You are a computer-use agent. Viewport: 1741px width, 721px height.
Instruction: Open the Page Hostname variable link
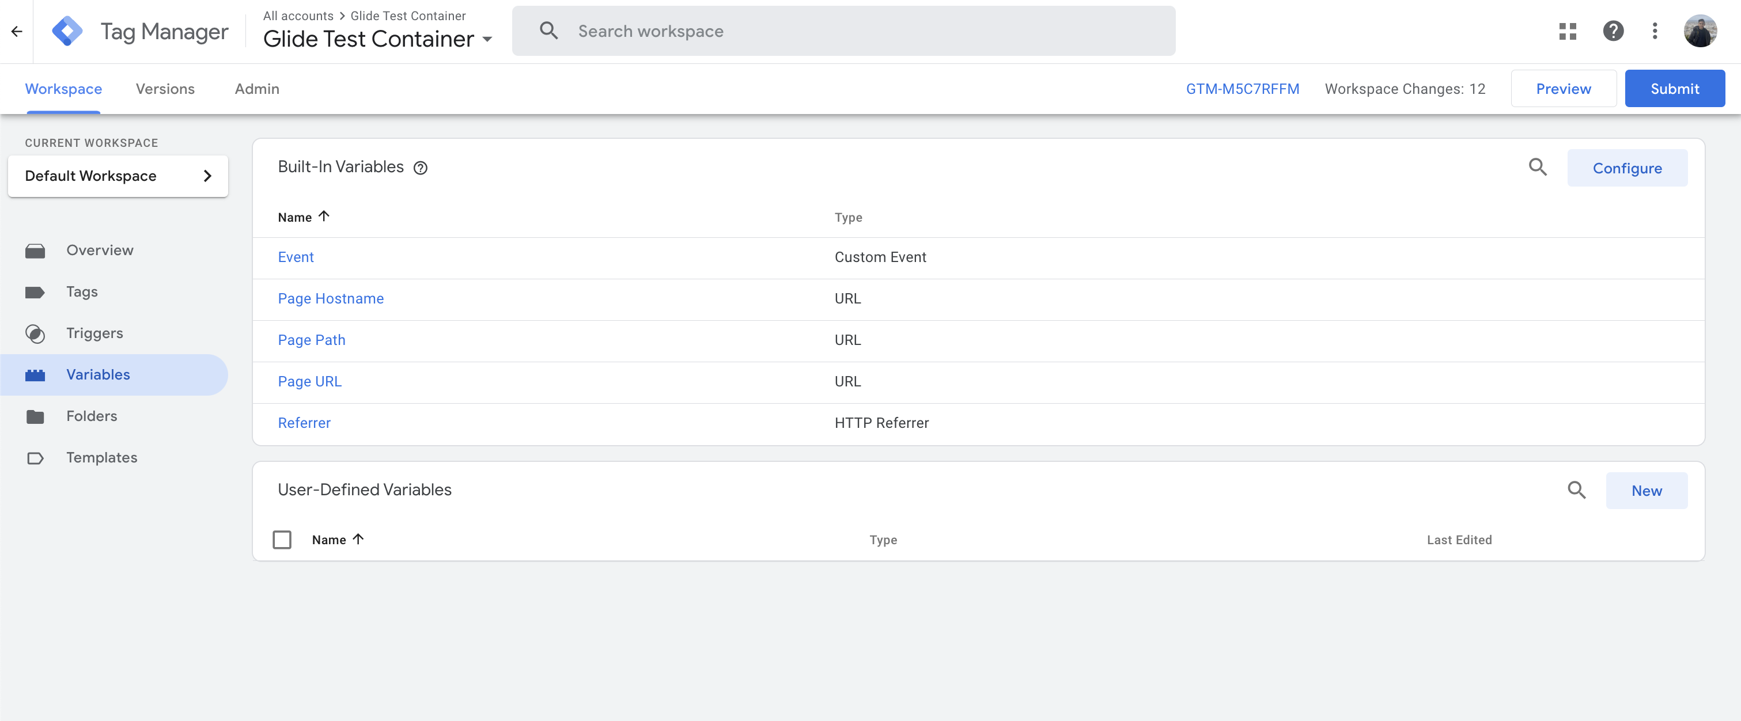(331, 299)
